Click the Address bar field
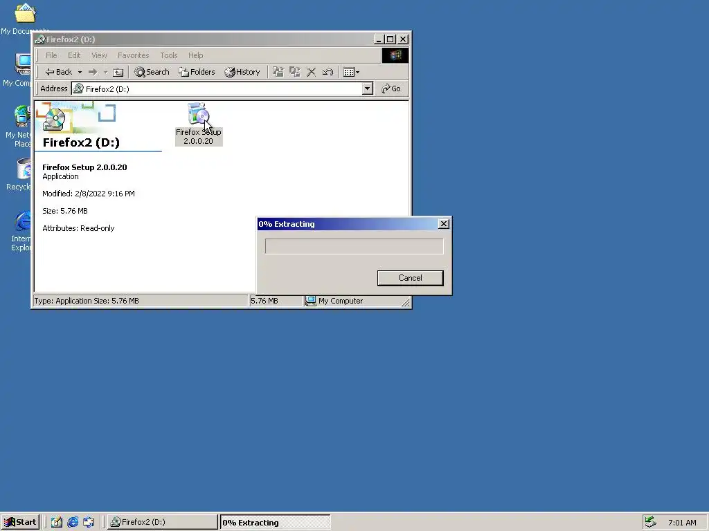This screenshot has height=531, width=709. (x=217, y=89)
